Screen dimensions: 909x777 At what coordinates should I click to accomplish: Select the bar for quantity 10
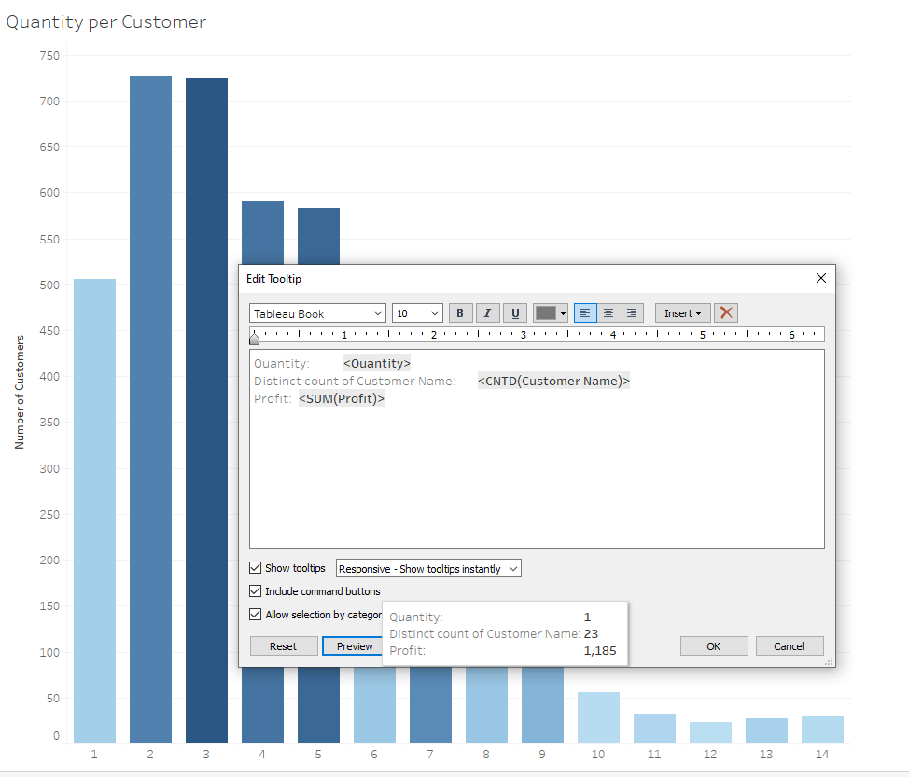[x=598, y=717]
